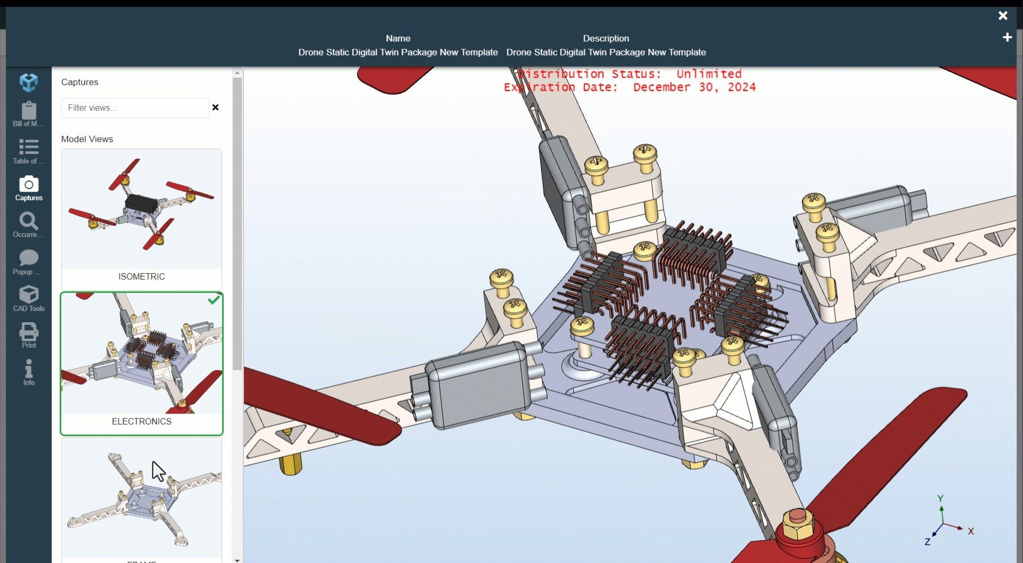The width and height of the screenshot is (1023, 563).
Task: Open the Occurrences search panel
Action: [x=28, y=224]
